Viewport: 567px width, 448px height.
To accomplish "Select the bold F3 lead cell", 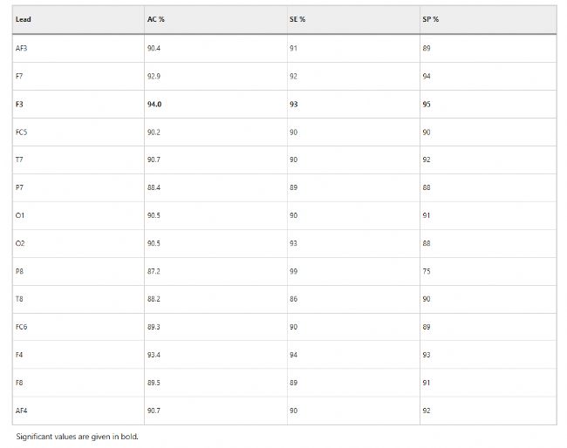I will point(19,104).
